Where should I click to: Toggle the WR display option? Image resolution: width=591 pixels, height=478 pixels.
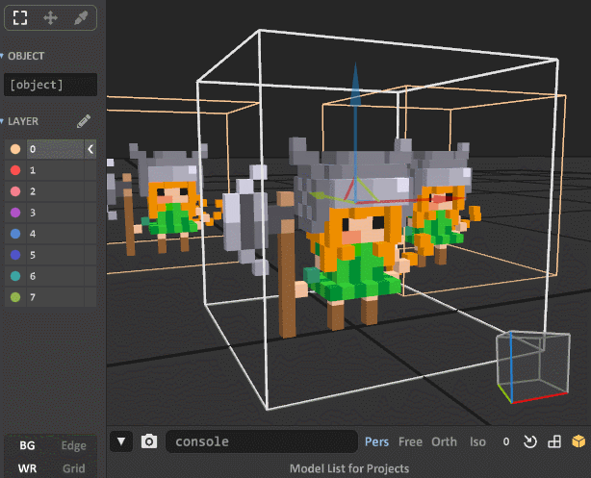(x=27, y=468)
